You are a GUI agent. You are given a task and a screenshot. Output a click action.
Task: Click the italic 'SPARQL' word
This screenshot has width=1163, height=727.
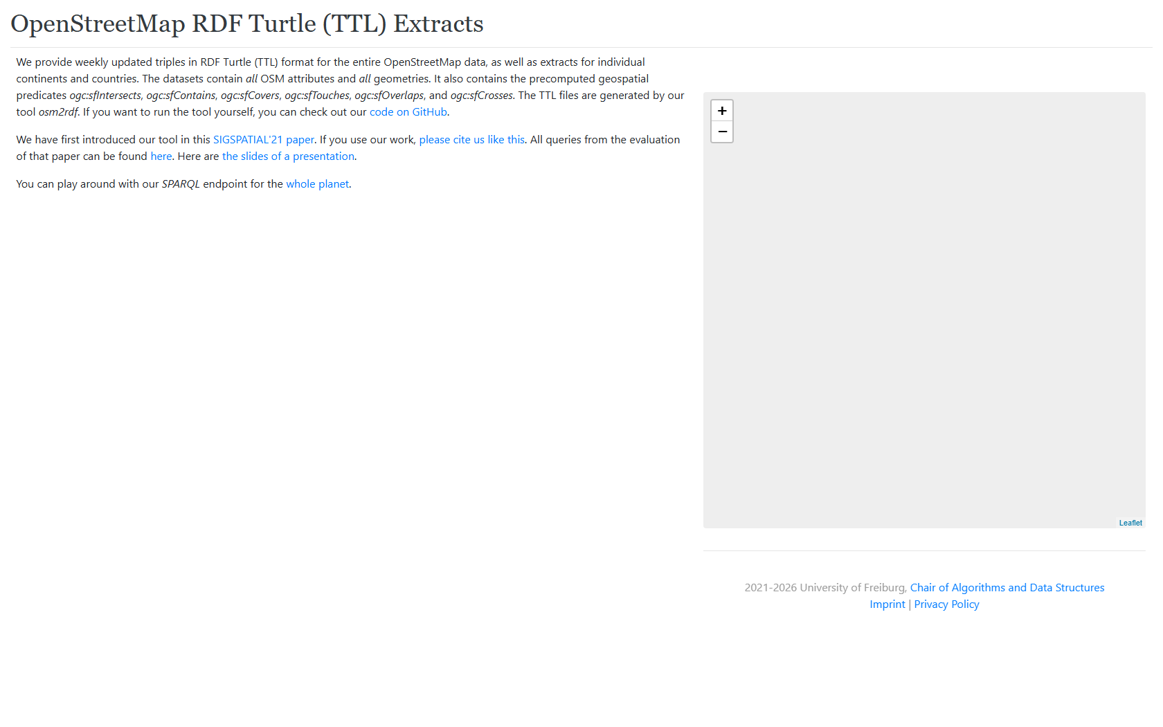point(181,184)
